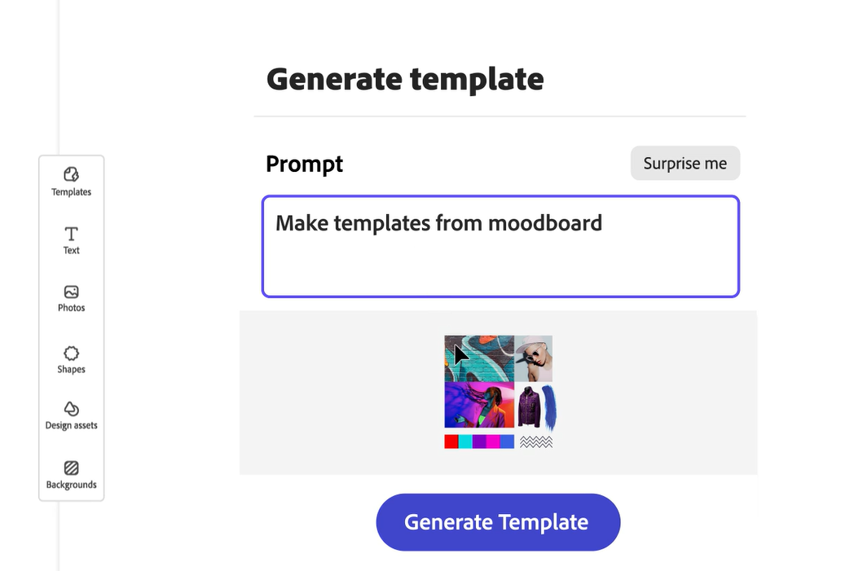Click the neon purple portrait image

click(x=478, y=404)
